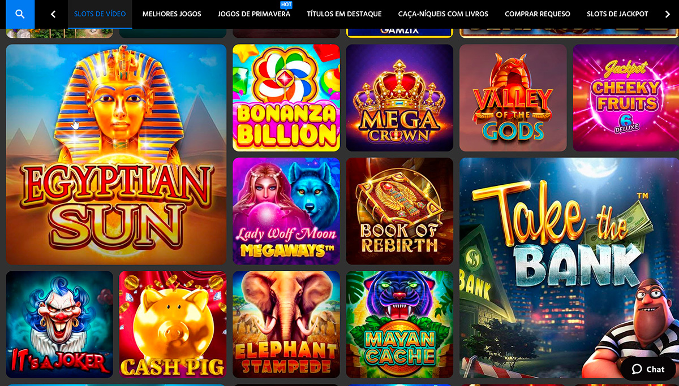Image resolution: width=679 pixels, height=386 pixels.
Task: Launch the Cash Pig slot
Action: point(173,324)
